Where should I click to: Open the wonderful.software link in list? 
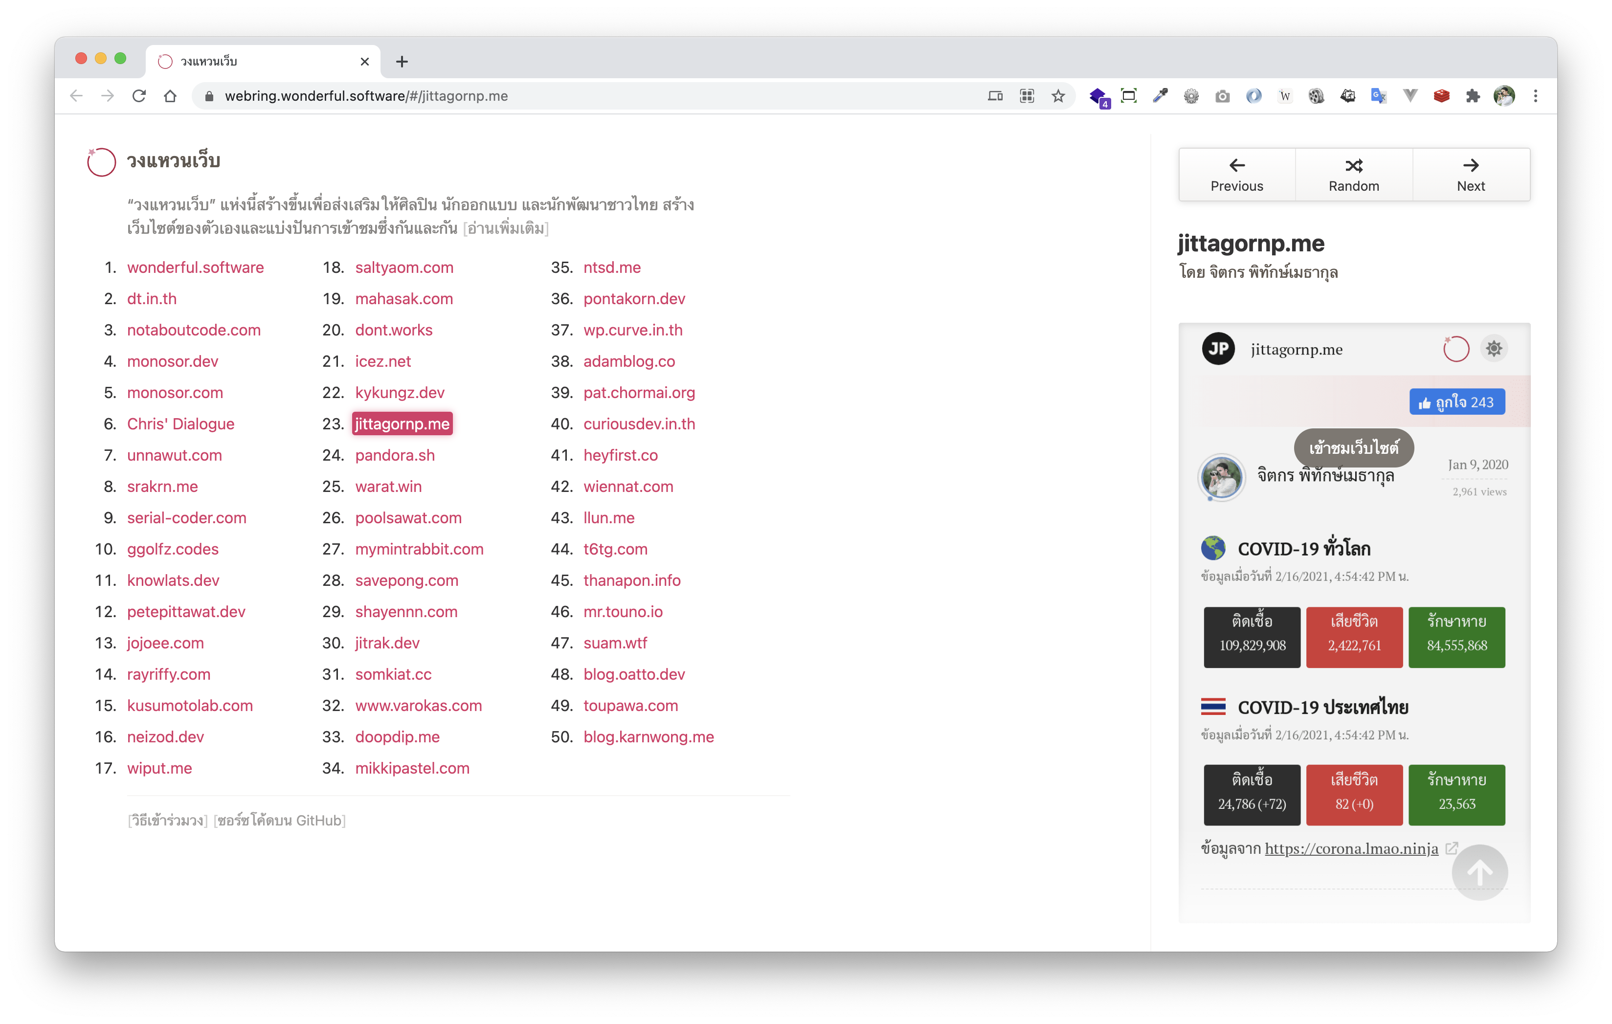point(196,267)
